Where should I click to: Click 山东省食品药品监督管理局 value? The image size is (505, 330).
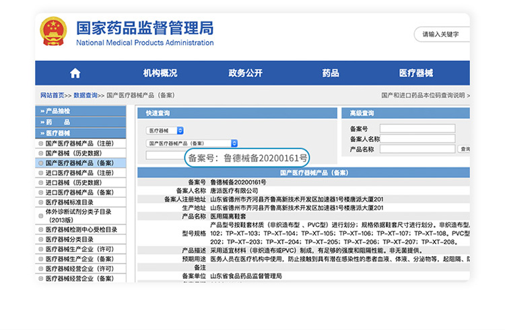(x=246, y=276)
